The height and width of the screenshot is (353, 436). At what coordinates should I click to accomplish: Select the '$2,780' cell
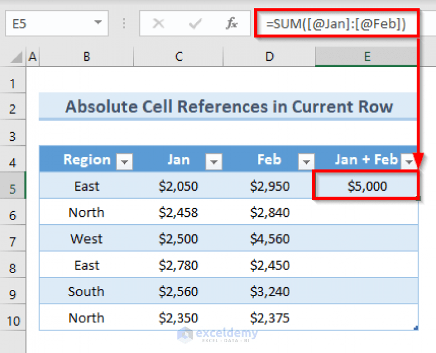pos(178,264)
